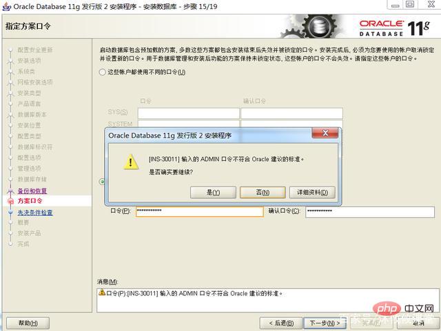Click the 安装选项 step
This screenshot has width=441, height=331.
click(x=29, y=61)
